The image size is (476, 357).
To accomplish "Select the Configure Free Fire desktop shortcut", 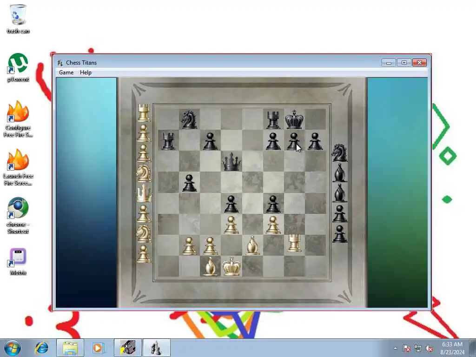I will coord(18,119).
